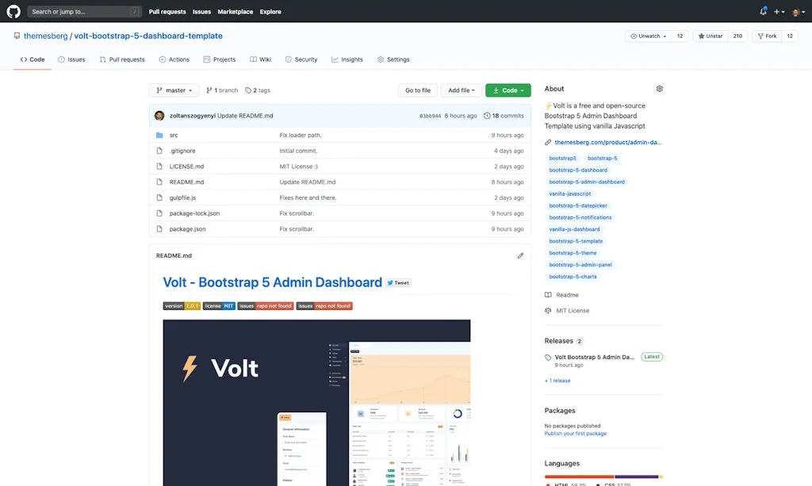Click zoltanszogyenyi's commit avatar

click(x=159, y=116)
